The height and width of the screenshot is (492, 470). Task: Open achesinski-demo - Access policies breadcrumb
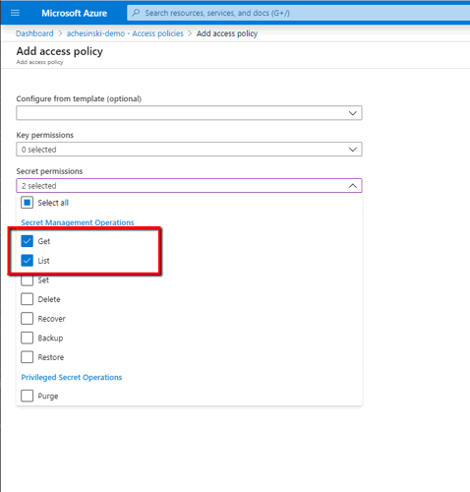click(x=125, y=33)
